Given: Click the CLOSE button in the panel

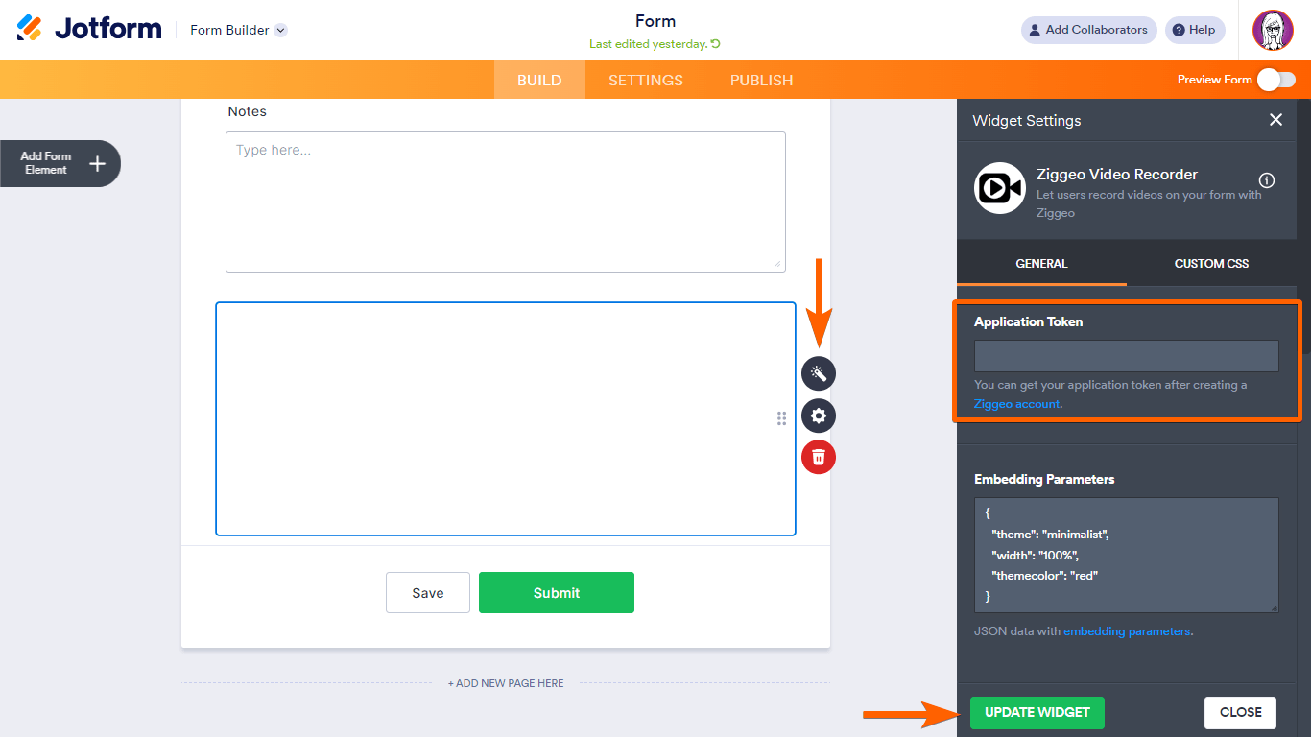Looking at the screenshot, I should pyautogui.click(x=1240, y=713).
